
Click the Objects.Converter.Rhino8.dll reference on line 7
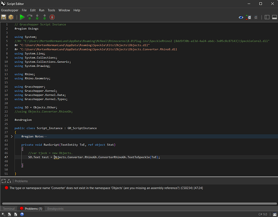[96, 49]
